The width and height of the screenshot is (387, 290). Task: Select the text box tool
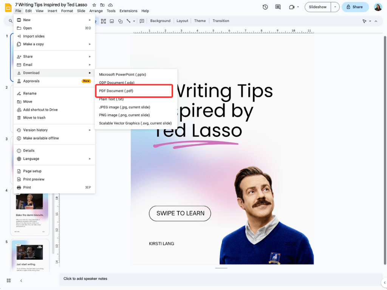[104, 21]
